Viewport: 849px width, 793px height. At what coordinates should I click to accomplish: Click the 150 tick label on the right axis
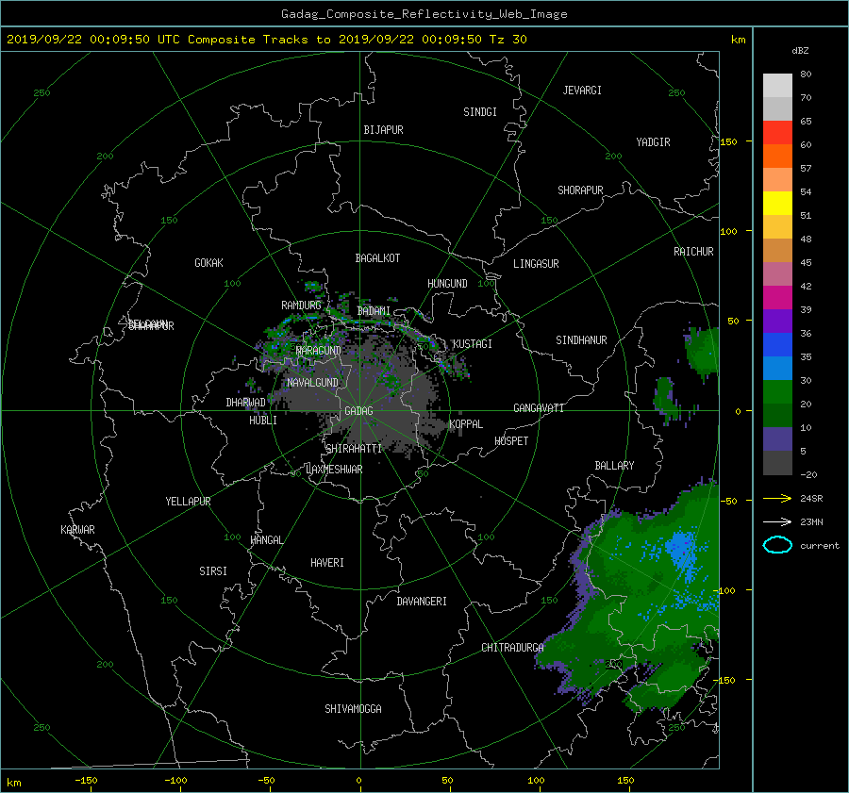[x=728, y=141]
